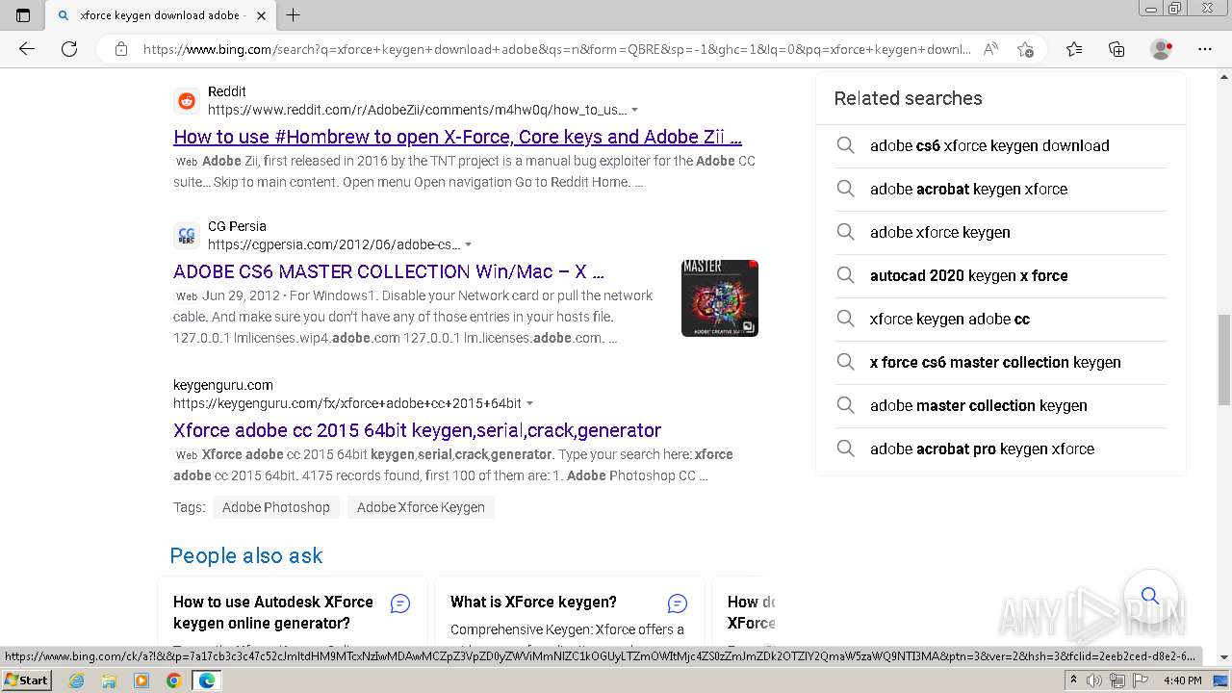Image resolution: width=1232 pixels, height=693 pixels.
Task: Close the xforce keygen search tab
Action: click(262, 15)
